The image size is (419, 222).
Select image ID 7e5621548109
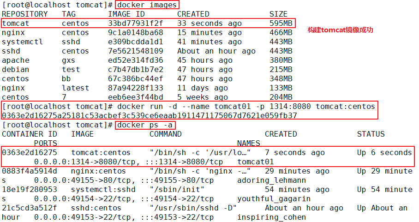coord(136,51)
